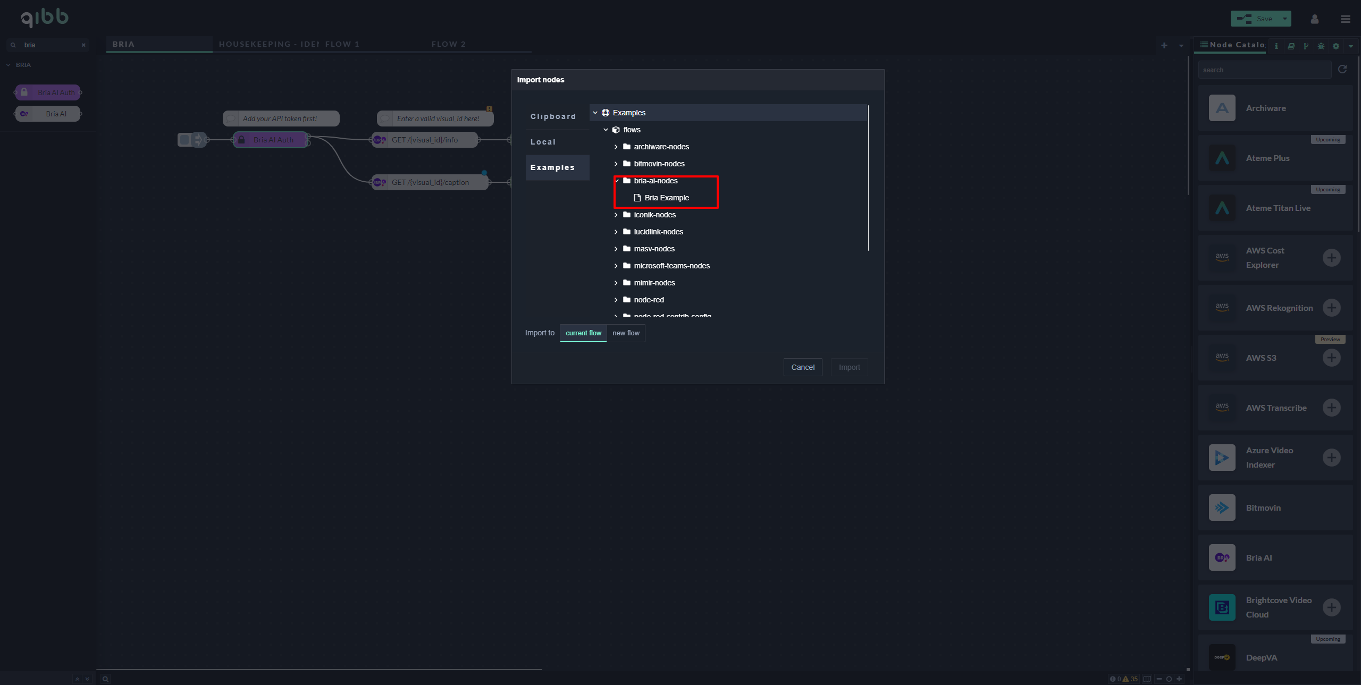Click the Node Catalog search field
The width and height of the screenshot is (1361, 685).
point(1264,70)
